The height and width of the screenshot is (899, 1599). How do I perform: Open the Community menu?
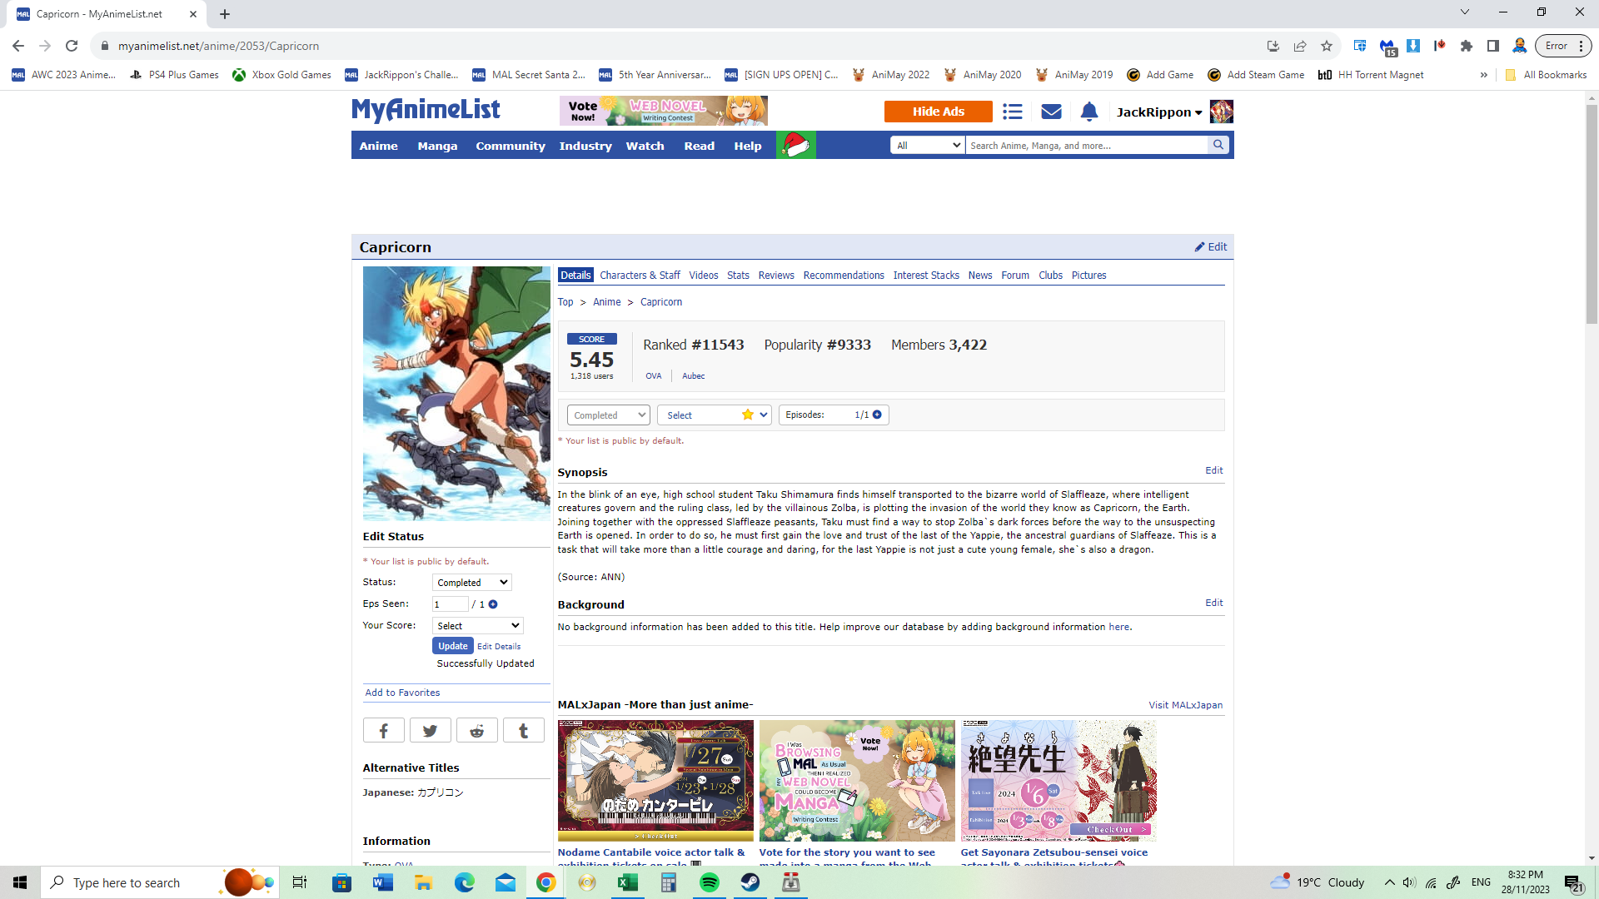(x=510, y=146)
